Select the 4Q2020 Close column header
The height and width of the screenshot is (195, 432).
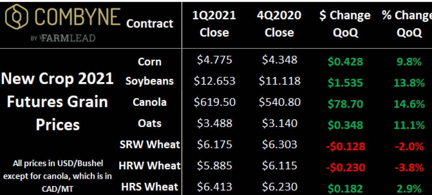click(x=279, y=24)
